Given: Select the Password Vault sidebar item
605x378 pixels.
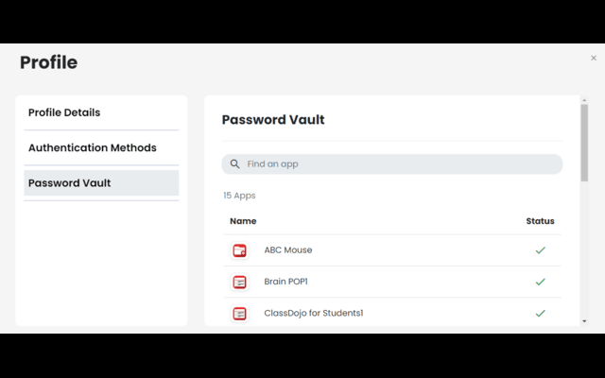Looking at the screenshot, I should (101, 182).
